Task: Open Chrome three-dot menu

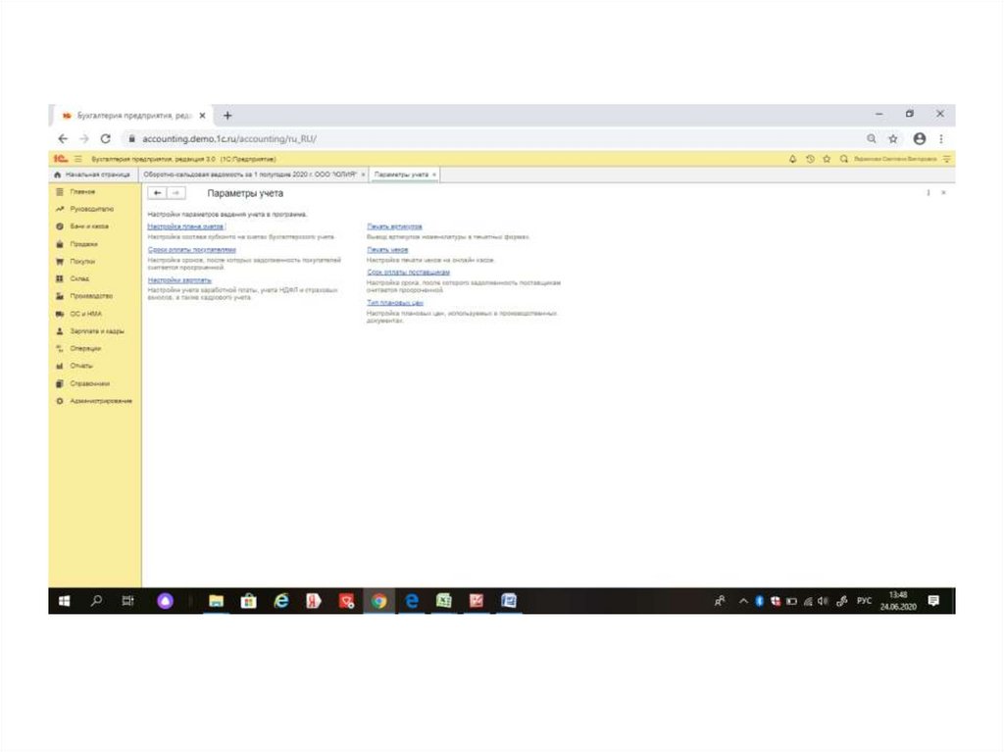Action: [x=941, y=139]
